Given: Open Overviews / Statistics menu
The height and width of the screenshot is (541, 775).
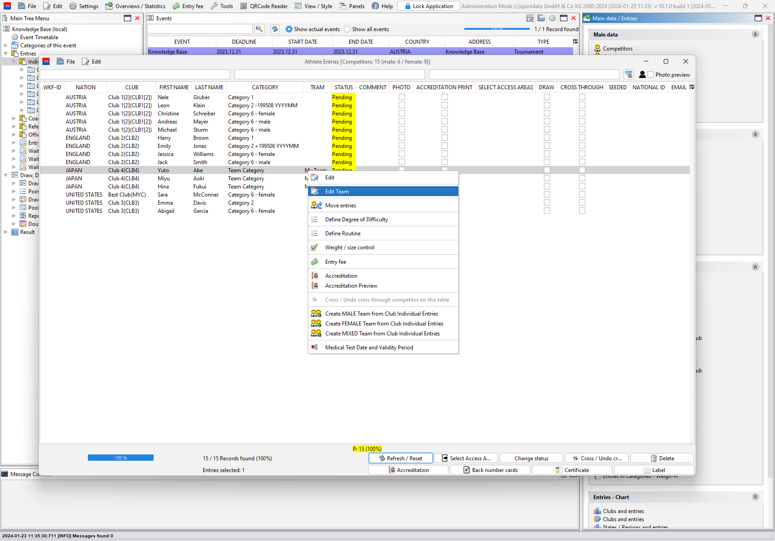Looking at the screenshot, I should point(136,6).
